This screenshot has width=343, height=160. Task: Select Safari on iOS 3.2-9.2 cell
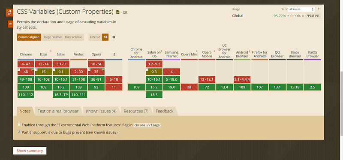coord(154,64)
